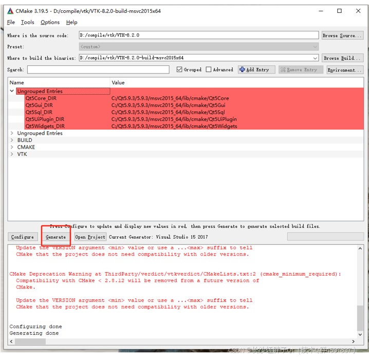Click the output log scroll up arrow
The height and width of the screenshot is (357, 369).
(x=360, y=248)
